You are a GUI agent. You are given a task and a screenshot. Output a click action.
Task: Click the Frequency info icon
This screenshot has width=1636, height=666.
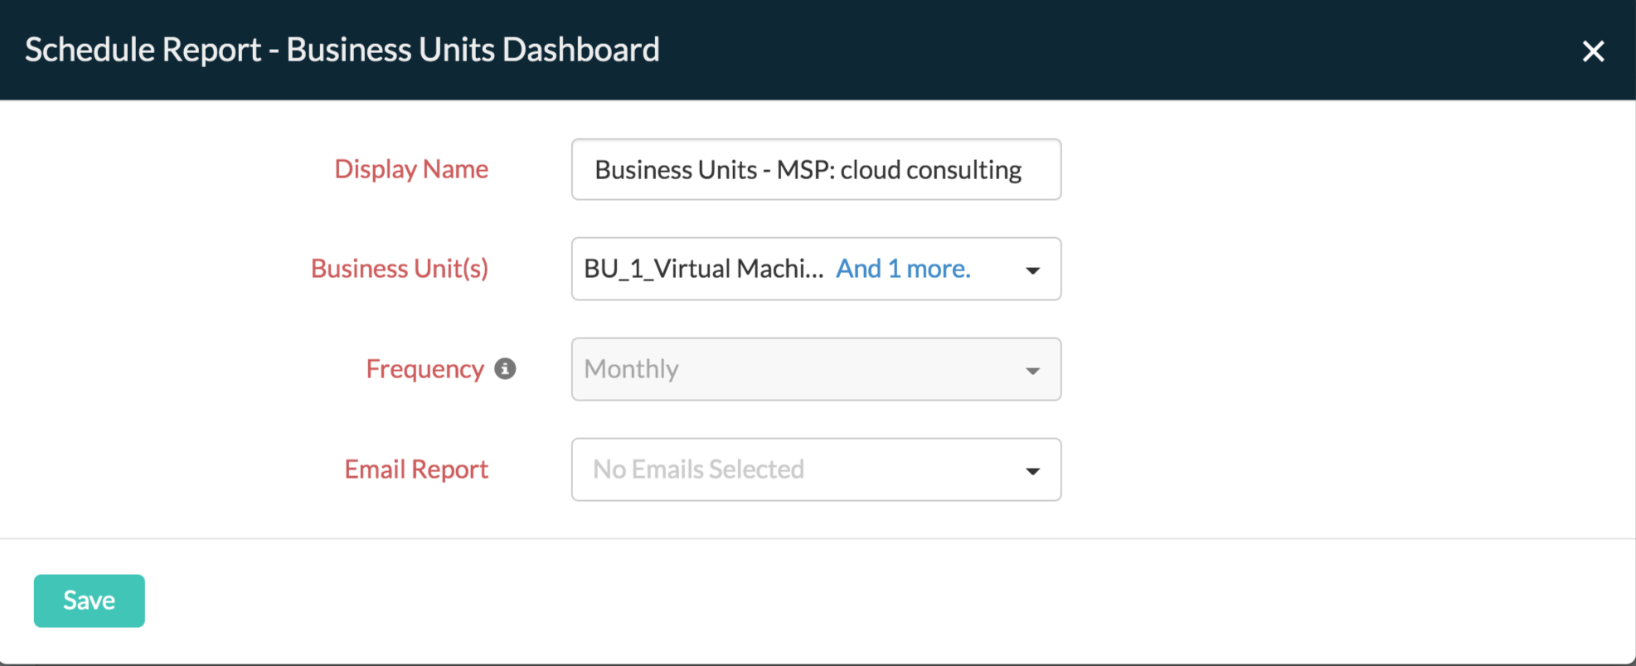505,368
